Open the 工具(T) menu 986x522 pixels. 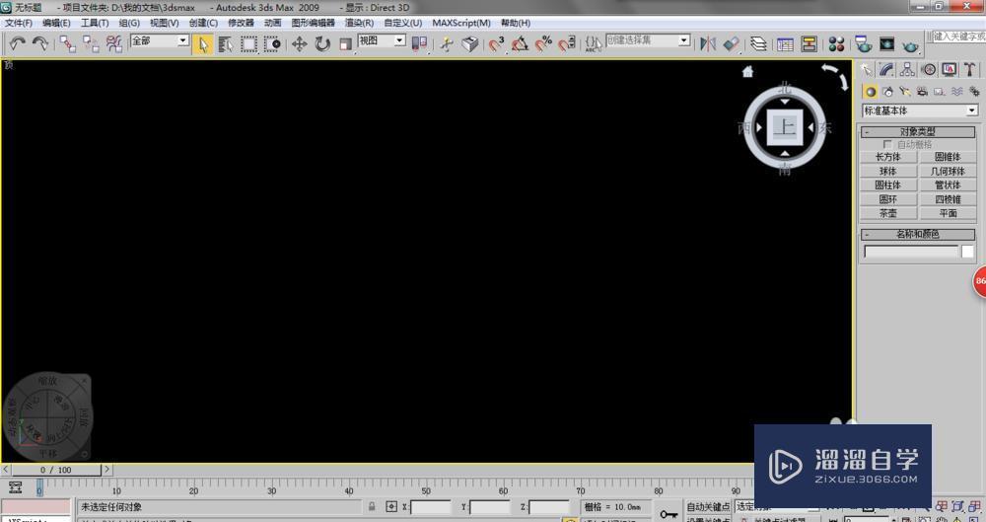(x=95, y=23)
